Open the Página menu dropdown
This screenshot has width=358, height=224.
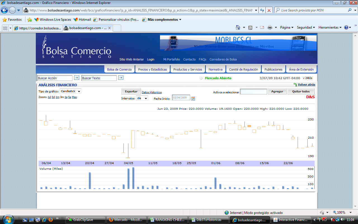click(x=287, y=27)
